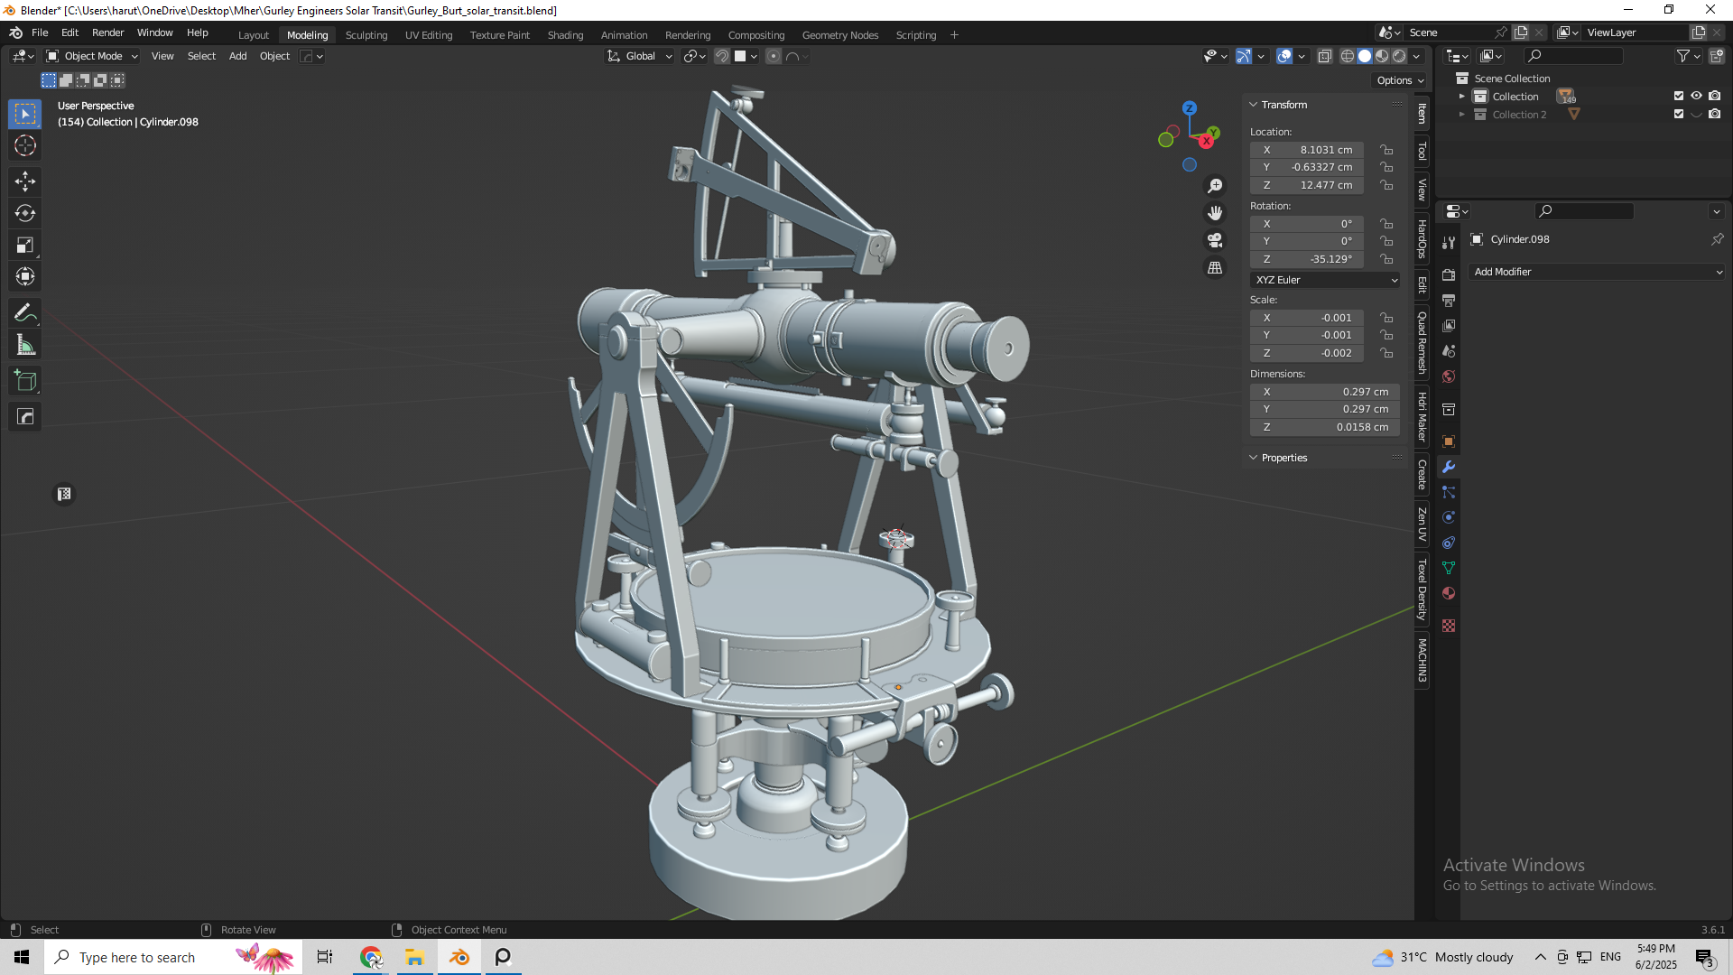
Task: Switch to wireframe viewport shading
Action: click(1348, 56)
